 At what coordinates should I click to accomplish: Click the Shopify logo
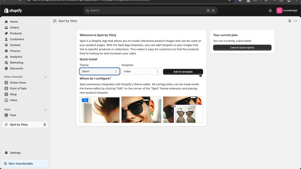13,11
